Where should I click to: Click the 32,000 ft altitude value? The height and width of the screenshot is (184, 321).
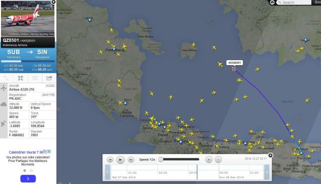point(16,108)
